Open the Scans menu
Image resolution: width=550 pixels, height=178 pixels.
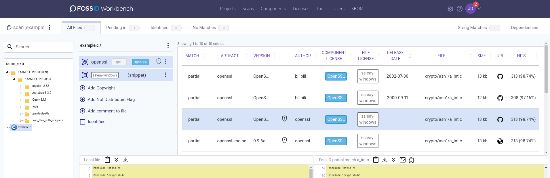tap(248, 9)
